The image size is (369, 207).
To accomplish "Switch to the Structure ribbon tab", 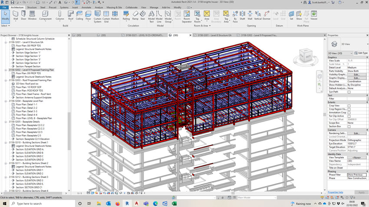I will tap(32, 7).
